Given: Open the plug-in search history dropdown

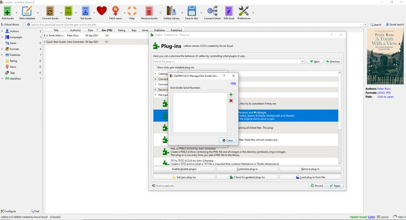Looking at the screenshot, I should (304, 61).
